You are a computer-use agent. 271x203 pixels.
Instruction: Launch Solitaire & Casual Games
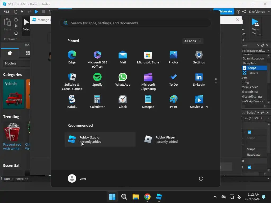72,81
